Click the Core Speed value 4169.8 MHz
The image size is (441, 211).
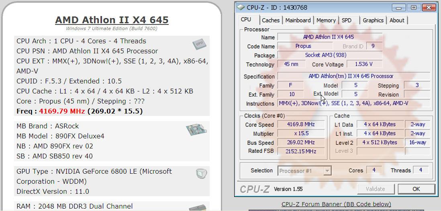coord(301,124)
